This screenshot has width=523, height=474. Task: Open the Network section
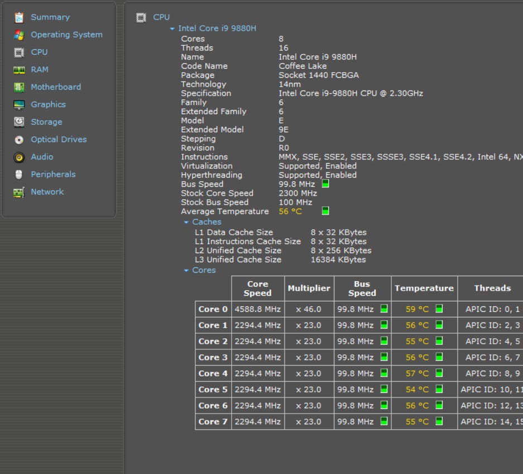[x=47, y=192]
